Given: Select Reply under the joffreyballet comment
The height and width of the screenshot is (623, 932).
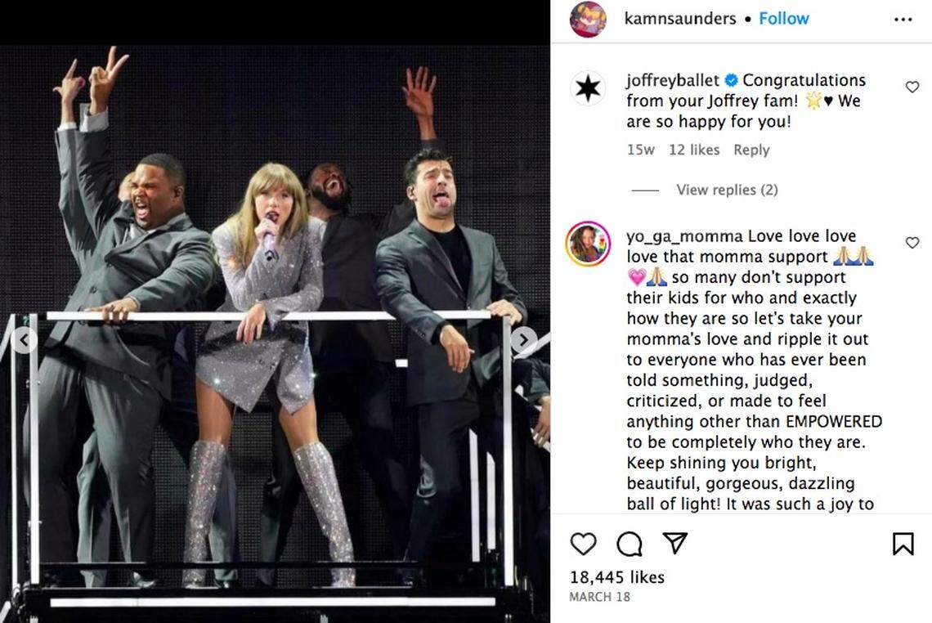Looking at the screenshot, I should point(751,150).
